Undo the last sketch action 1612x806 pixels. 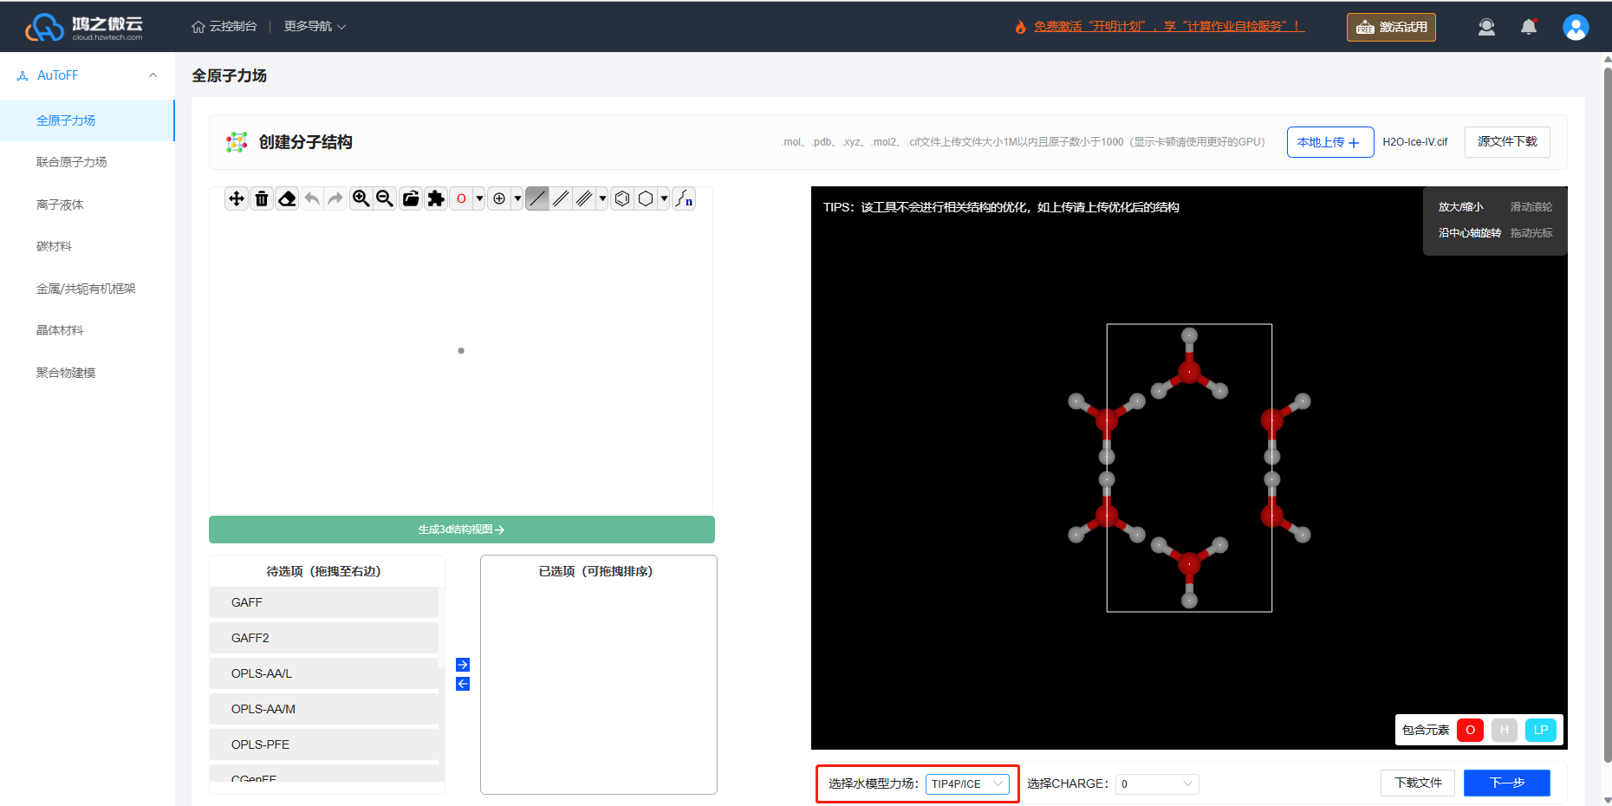click(312, 198)
